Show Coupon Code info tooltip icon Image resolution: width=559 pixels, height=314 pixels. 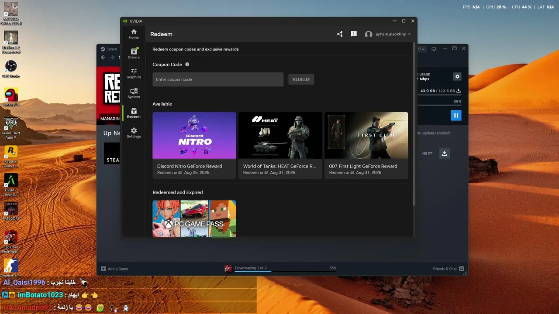click(x=187, y=65)
